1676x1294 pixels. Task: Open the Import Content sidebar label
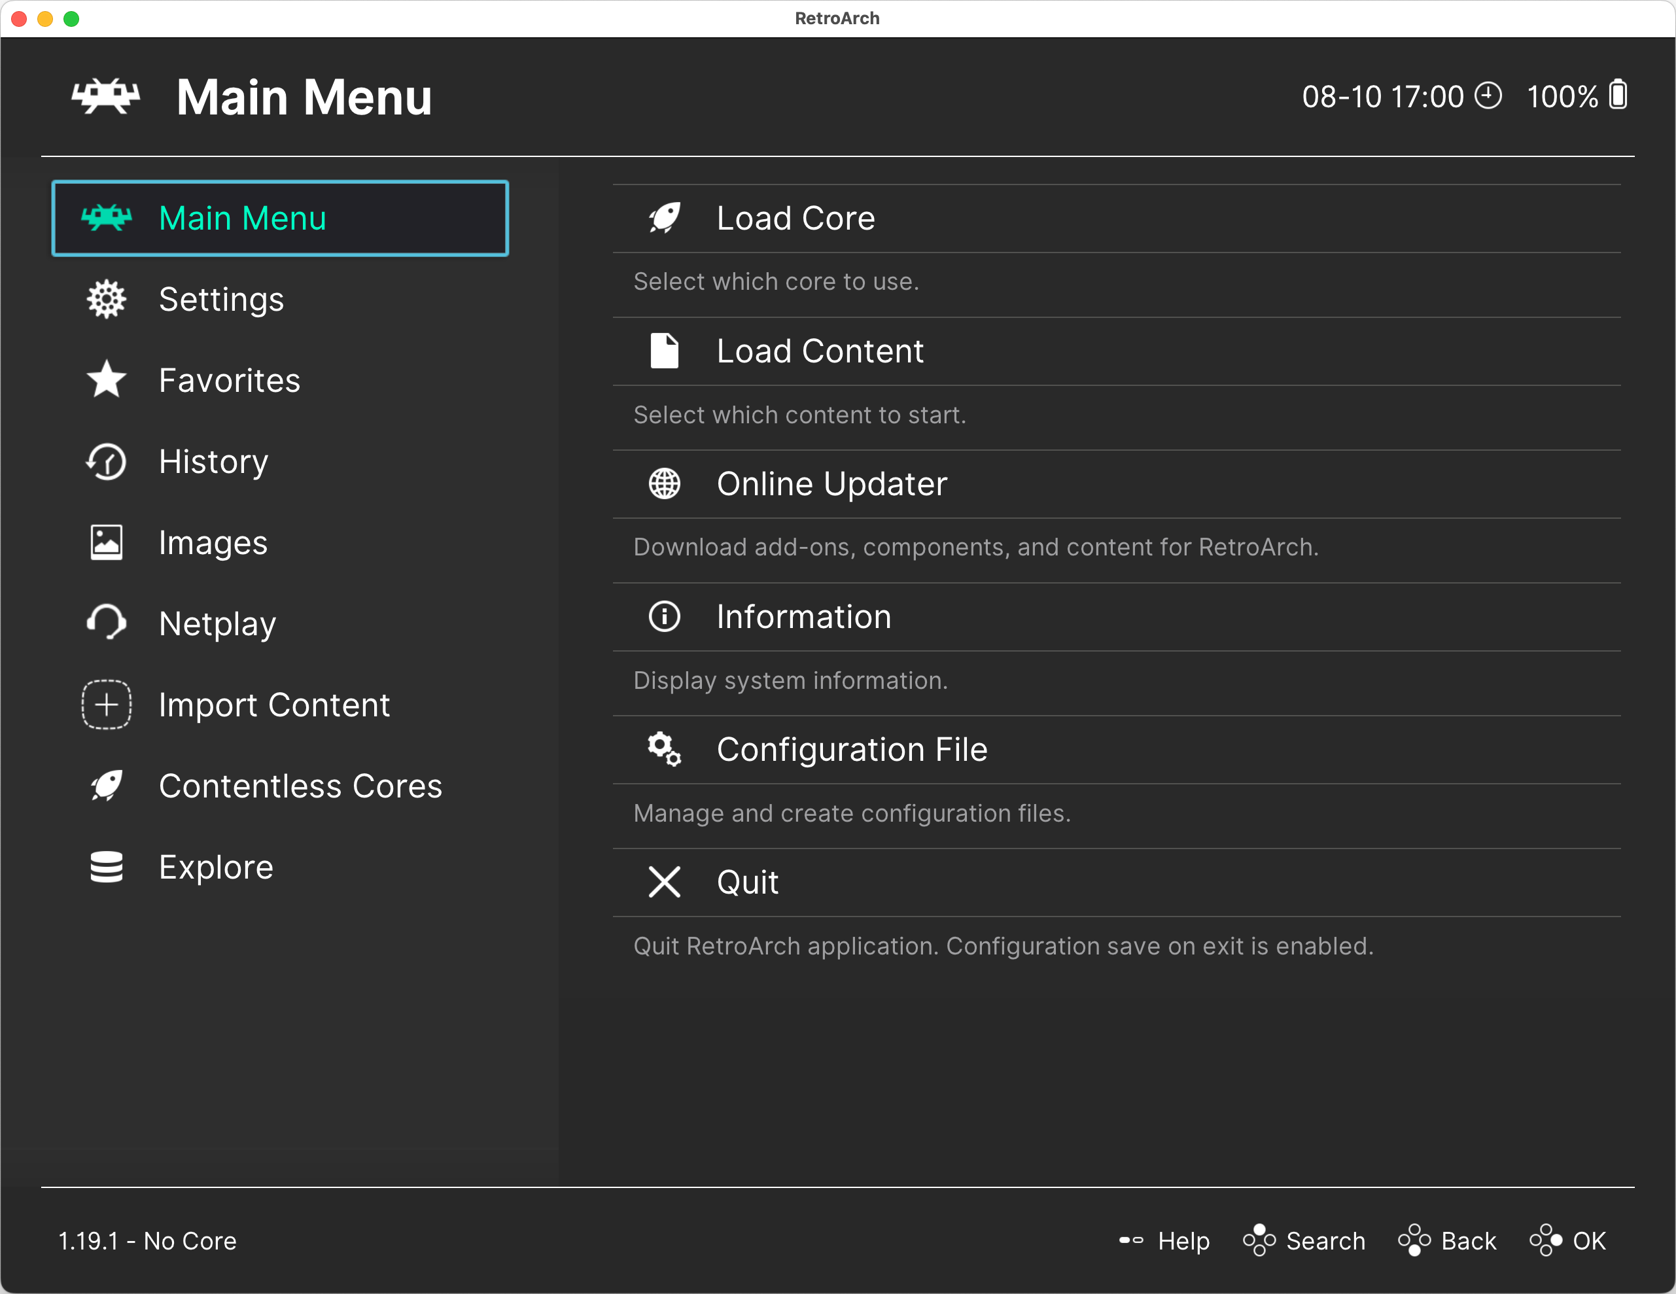pos(275,705)
